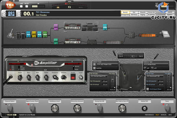
Task: Select the cyan pedal after upper cabinet
Action: [105, 27]
